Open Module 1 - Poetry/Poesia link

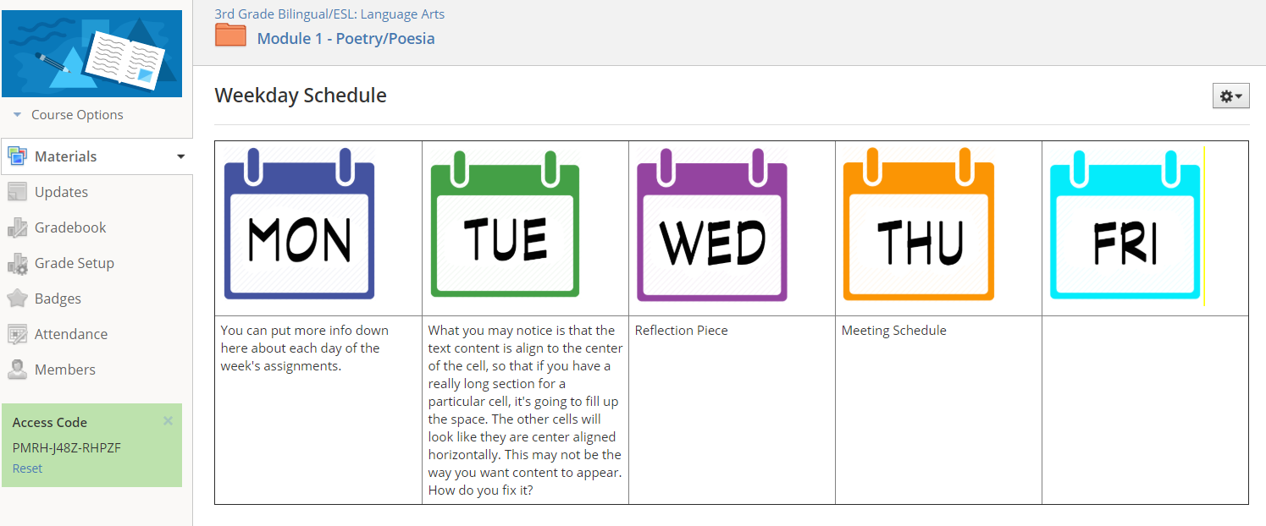(x=346, y=38)
